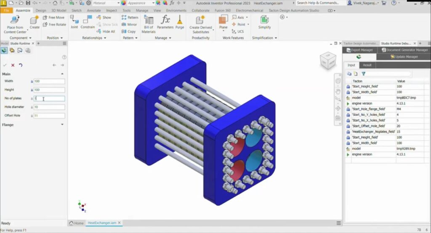Click the undo arrow in Studio Runtime
431x233 pixels.
pyautogui.click(x=21, y=65)
